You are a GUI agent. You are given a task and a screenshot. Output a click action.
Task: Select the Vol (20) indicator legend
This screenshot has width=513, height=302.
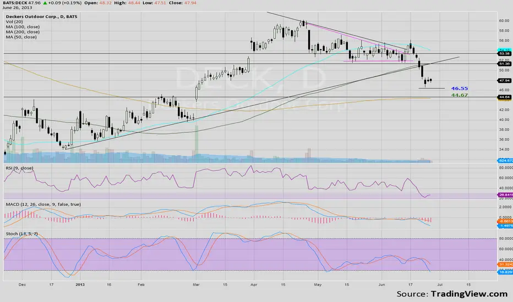tap(14, 22)
